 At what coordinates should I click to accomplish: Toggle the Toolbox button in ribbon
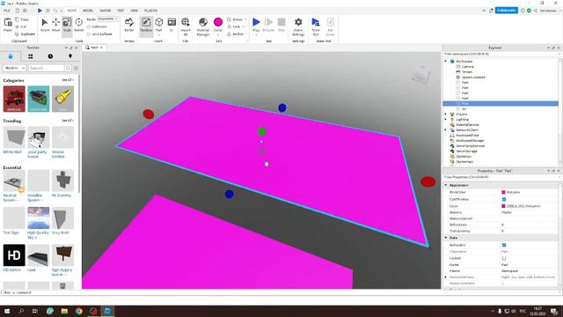click(x=146, y=26)
